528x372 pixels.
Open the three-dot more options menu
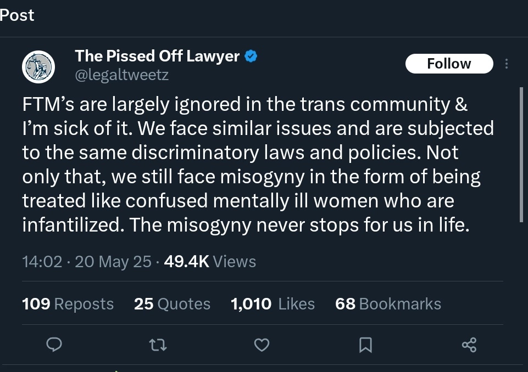506,64
